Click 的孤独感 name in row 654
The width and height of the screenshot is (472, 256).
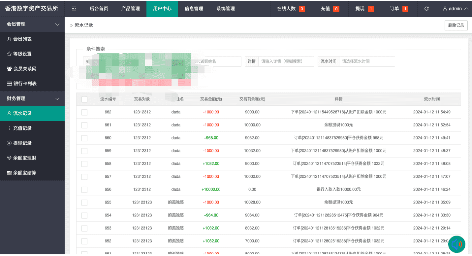click(176, 215)
